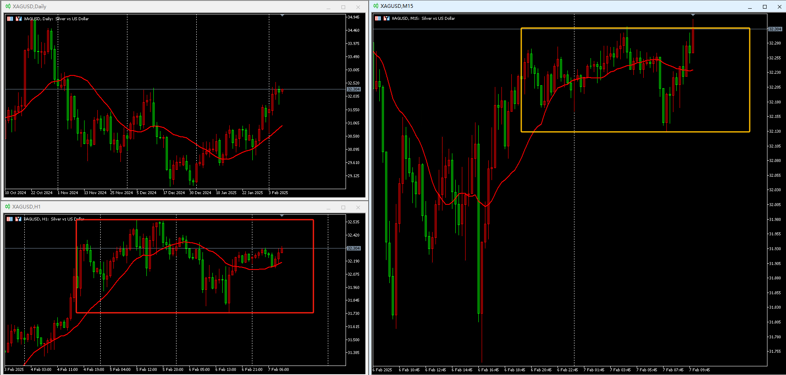Click 34.945 on the Daily price scale
The height and width of the screenshot is (375, 786).
coord(353,17)
